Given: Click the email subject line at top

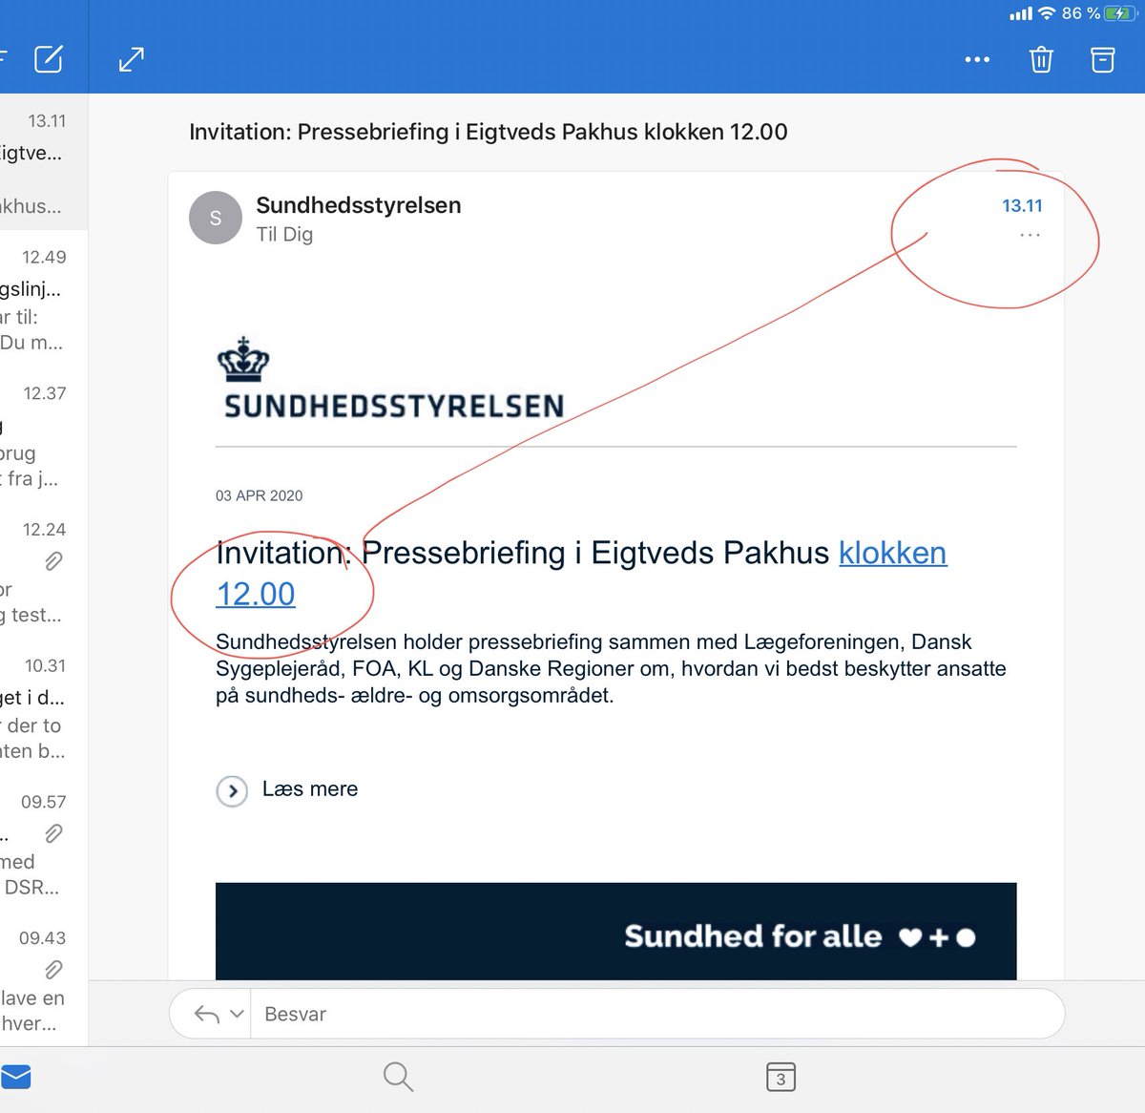Looking at the screenshot, I should [489, 132].
